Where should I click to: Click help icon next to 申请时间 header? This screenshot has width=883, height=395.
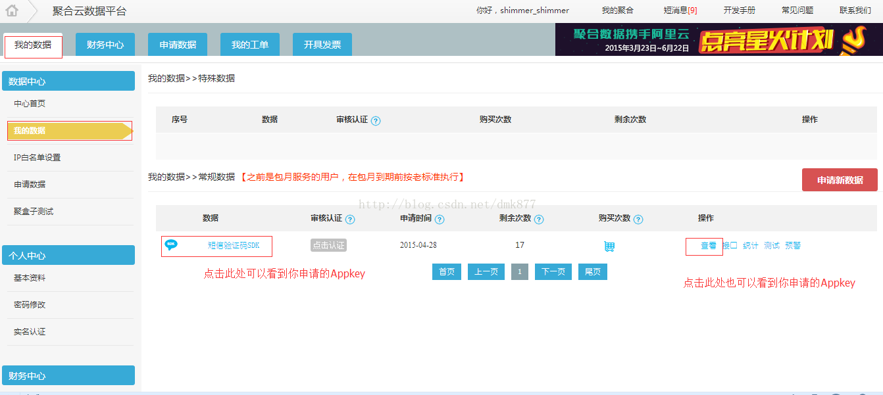tap(440, 220)
